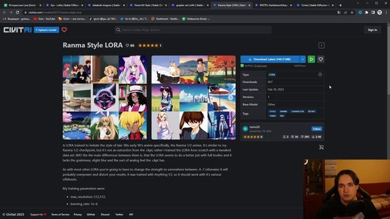This screenshot has height=219, width=390.
Task: Switch to the RFKTR's Darkdreamshaper tab
Action: coord(273,5)
